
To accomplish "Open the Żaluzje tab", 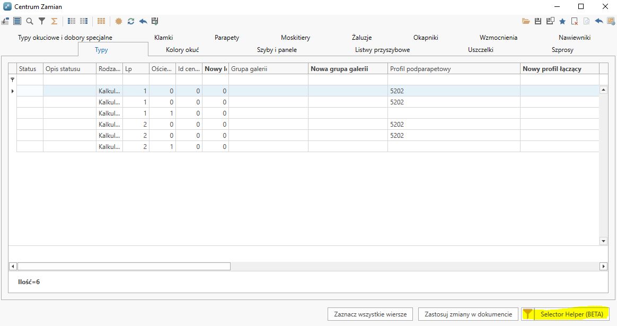I will point(362,38).
